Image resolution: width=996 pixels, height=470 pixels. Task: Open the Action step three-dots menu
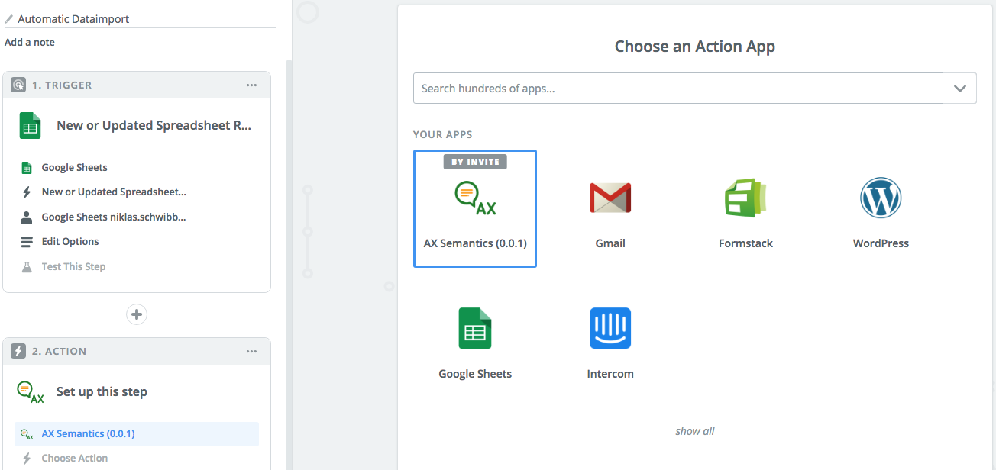[x=251, y=352]
